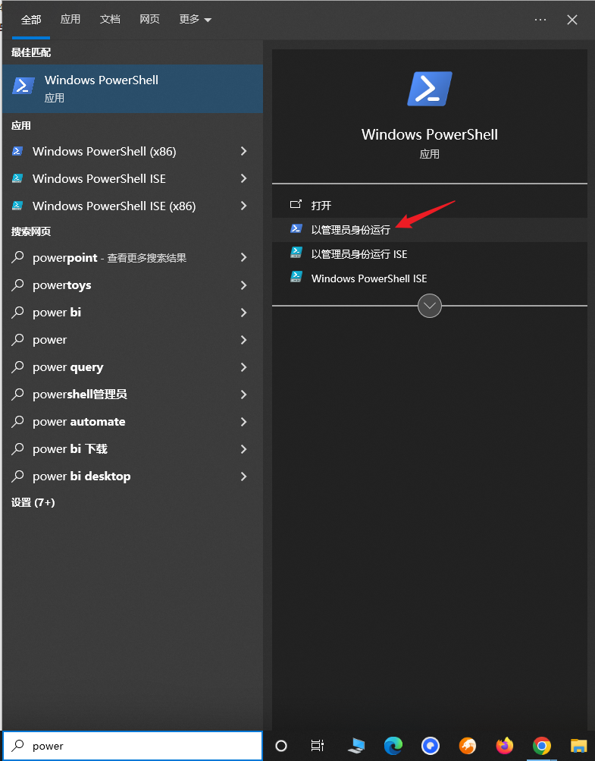Expand the power query suggestion arrow
The width and height of the screenshot is (595, 761).
(x=244, y=367)
